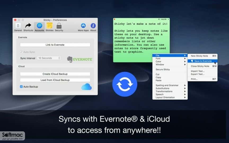Click the Link to Evernote button
The width and height of the screenshot is (229, 143).
click(55, 45)
